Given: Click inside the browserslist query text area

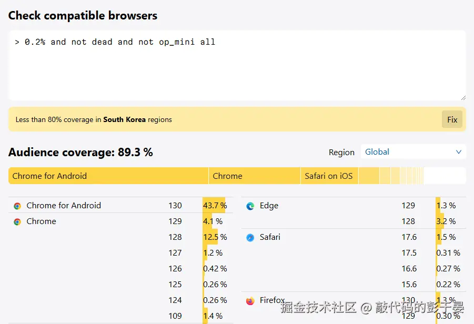Looking at the screenshot, I should click(x=237, y=65).
